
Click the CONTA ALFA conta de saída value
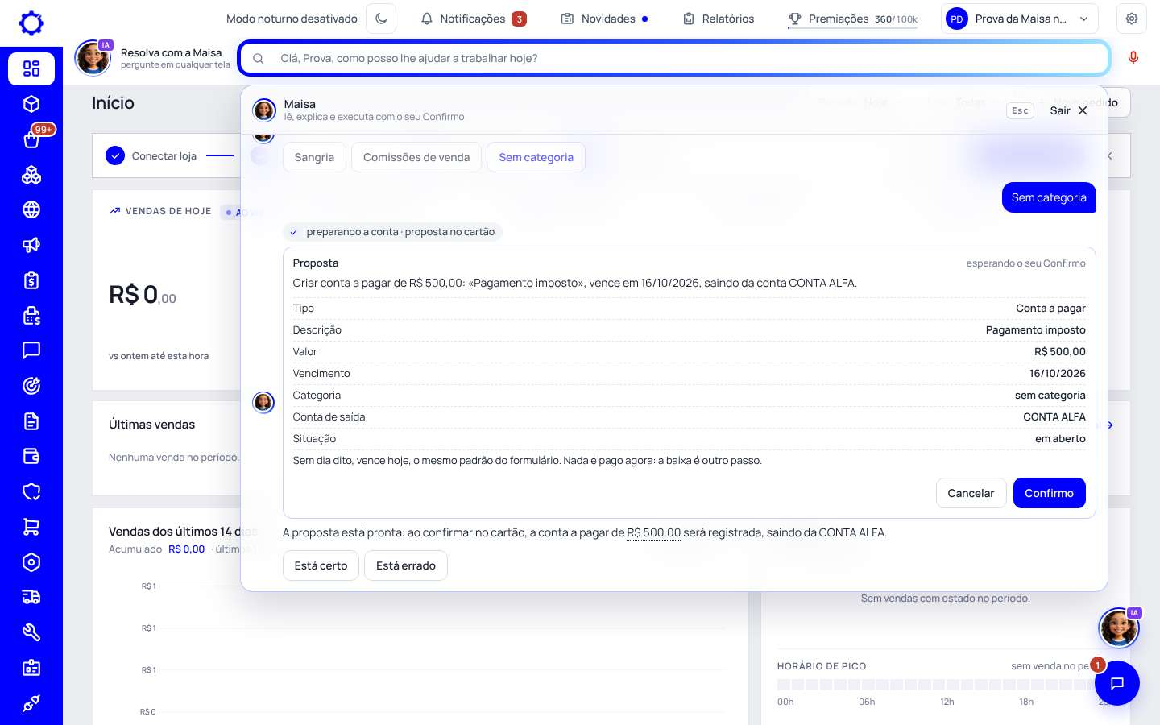pos(1054,416)
